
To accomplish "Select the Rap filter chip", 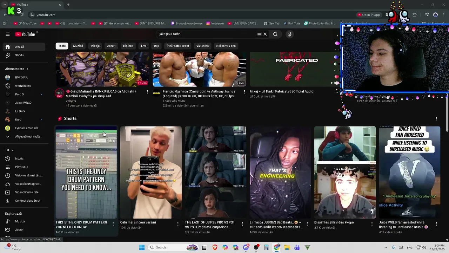I will tap(156, 46).
